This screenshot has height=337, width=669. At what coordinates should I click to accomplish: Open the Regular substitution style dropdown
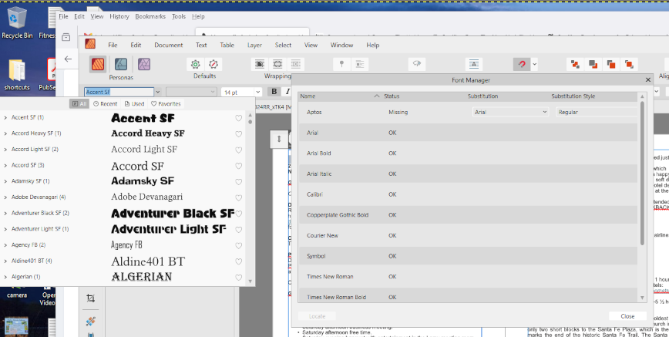tap(597, 112)
